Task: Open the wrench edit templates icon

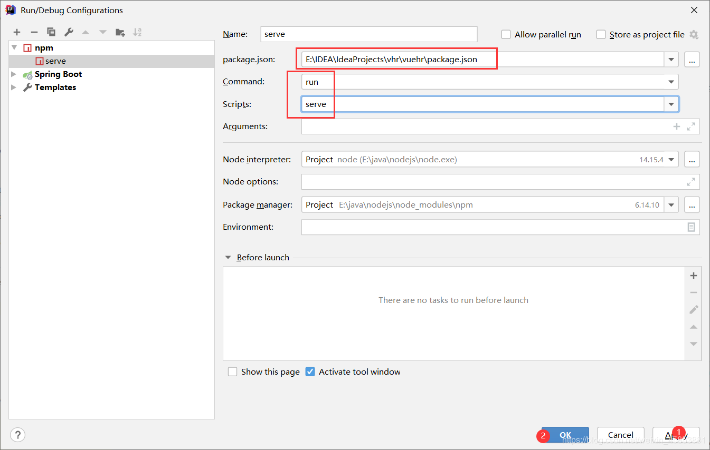Action: click(x=69, y=32)
